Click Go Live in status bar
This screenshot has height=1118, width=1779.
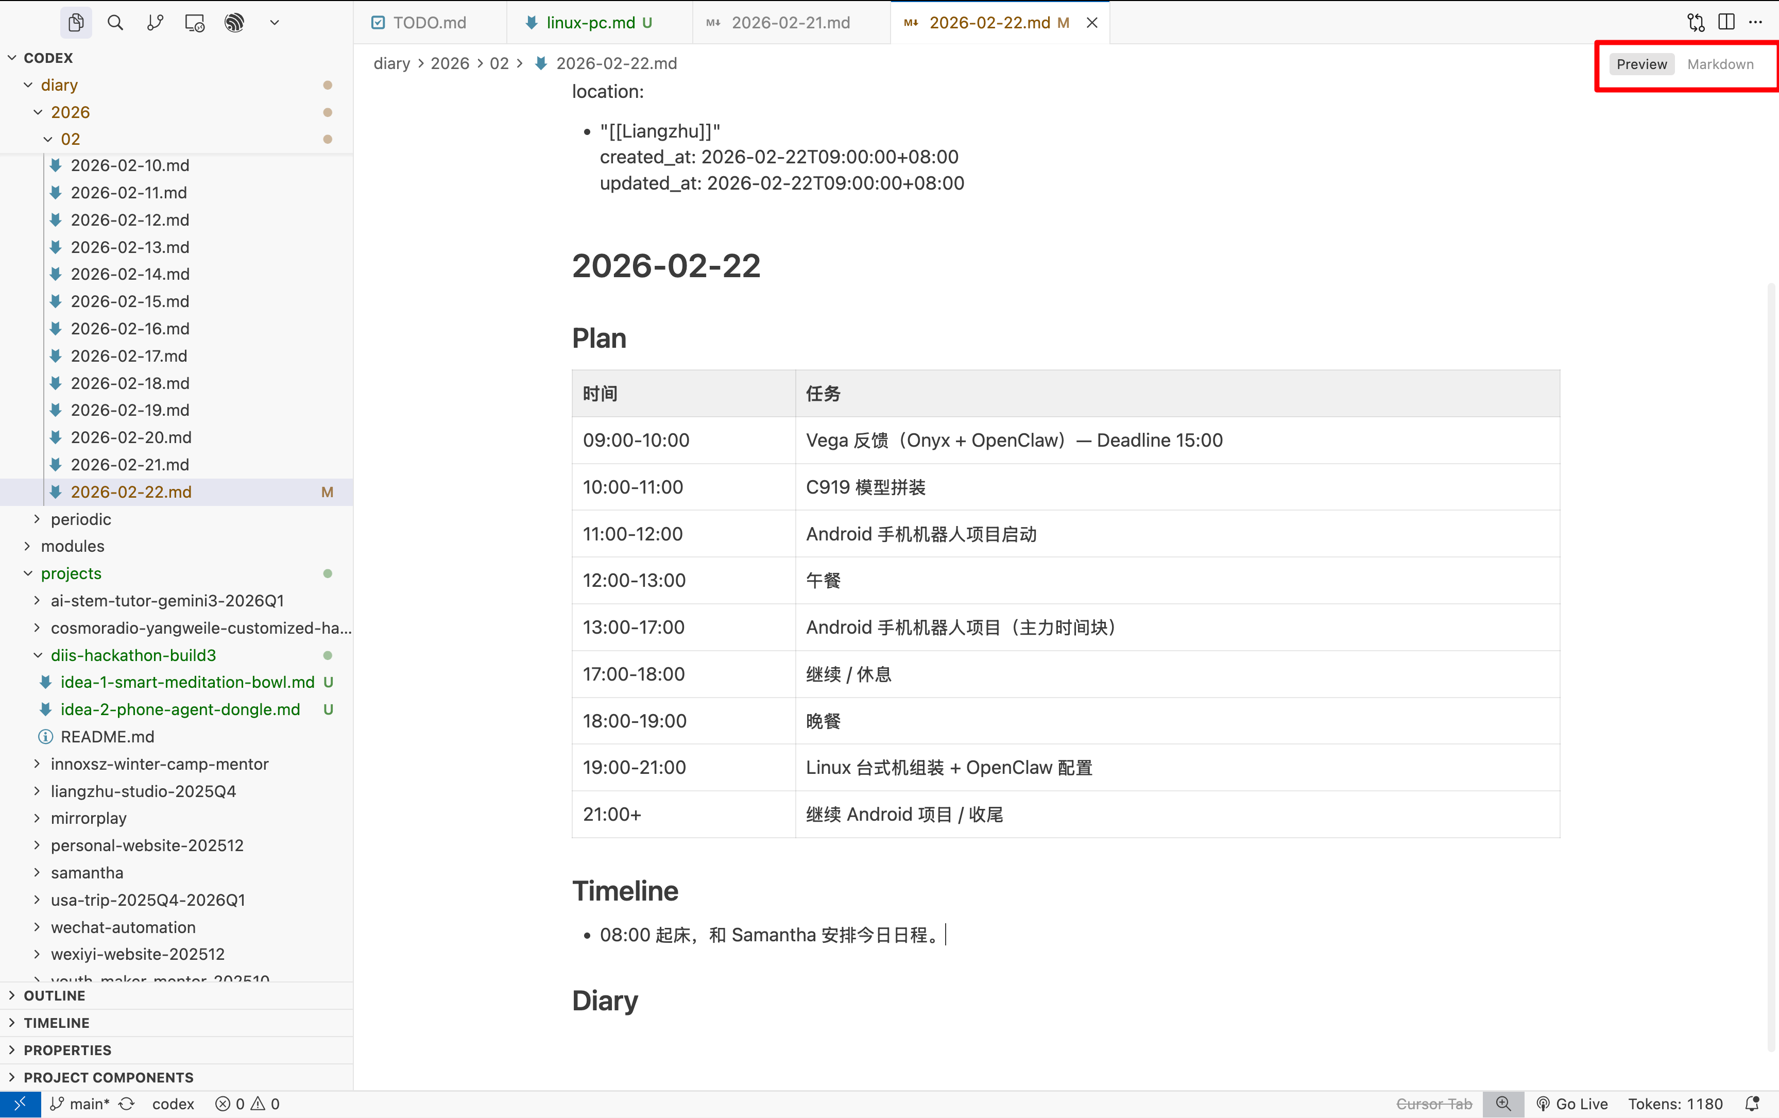pos(1572,1103)
